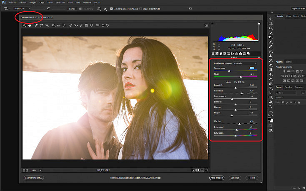Select the Transform tool in Camera Raw
Screen dimensions: 306x191
[x=64, y=25]
